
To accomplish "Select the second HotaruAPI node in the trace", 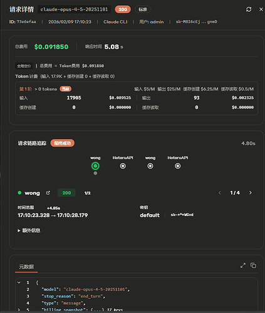I will 178,166.
